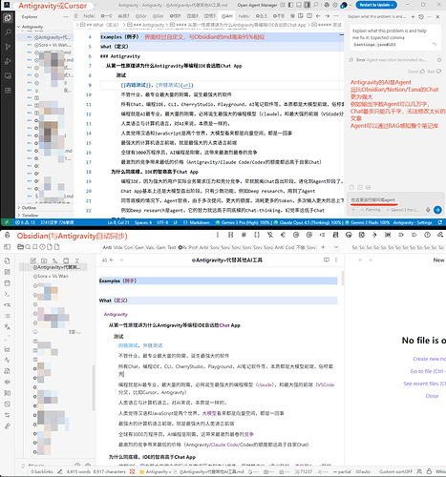Expand the Outline section in Antigravity Explorer
This screenshot has width=446, height=477.
[45, 207]
